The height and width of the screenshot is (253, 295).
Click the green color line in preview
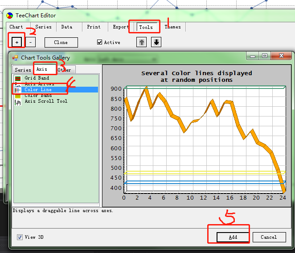coord(205,87)
